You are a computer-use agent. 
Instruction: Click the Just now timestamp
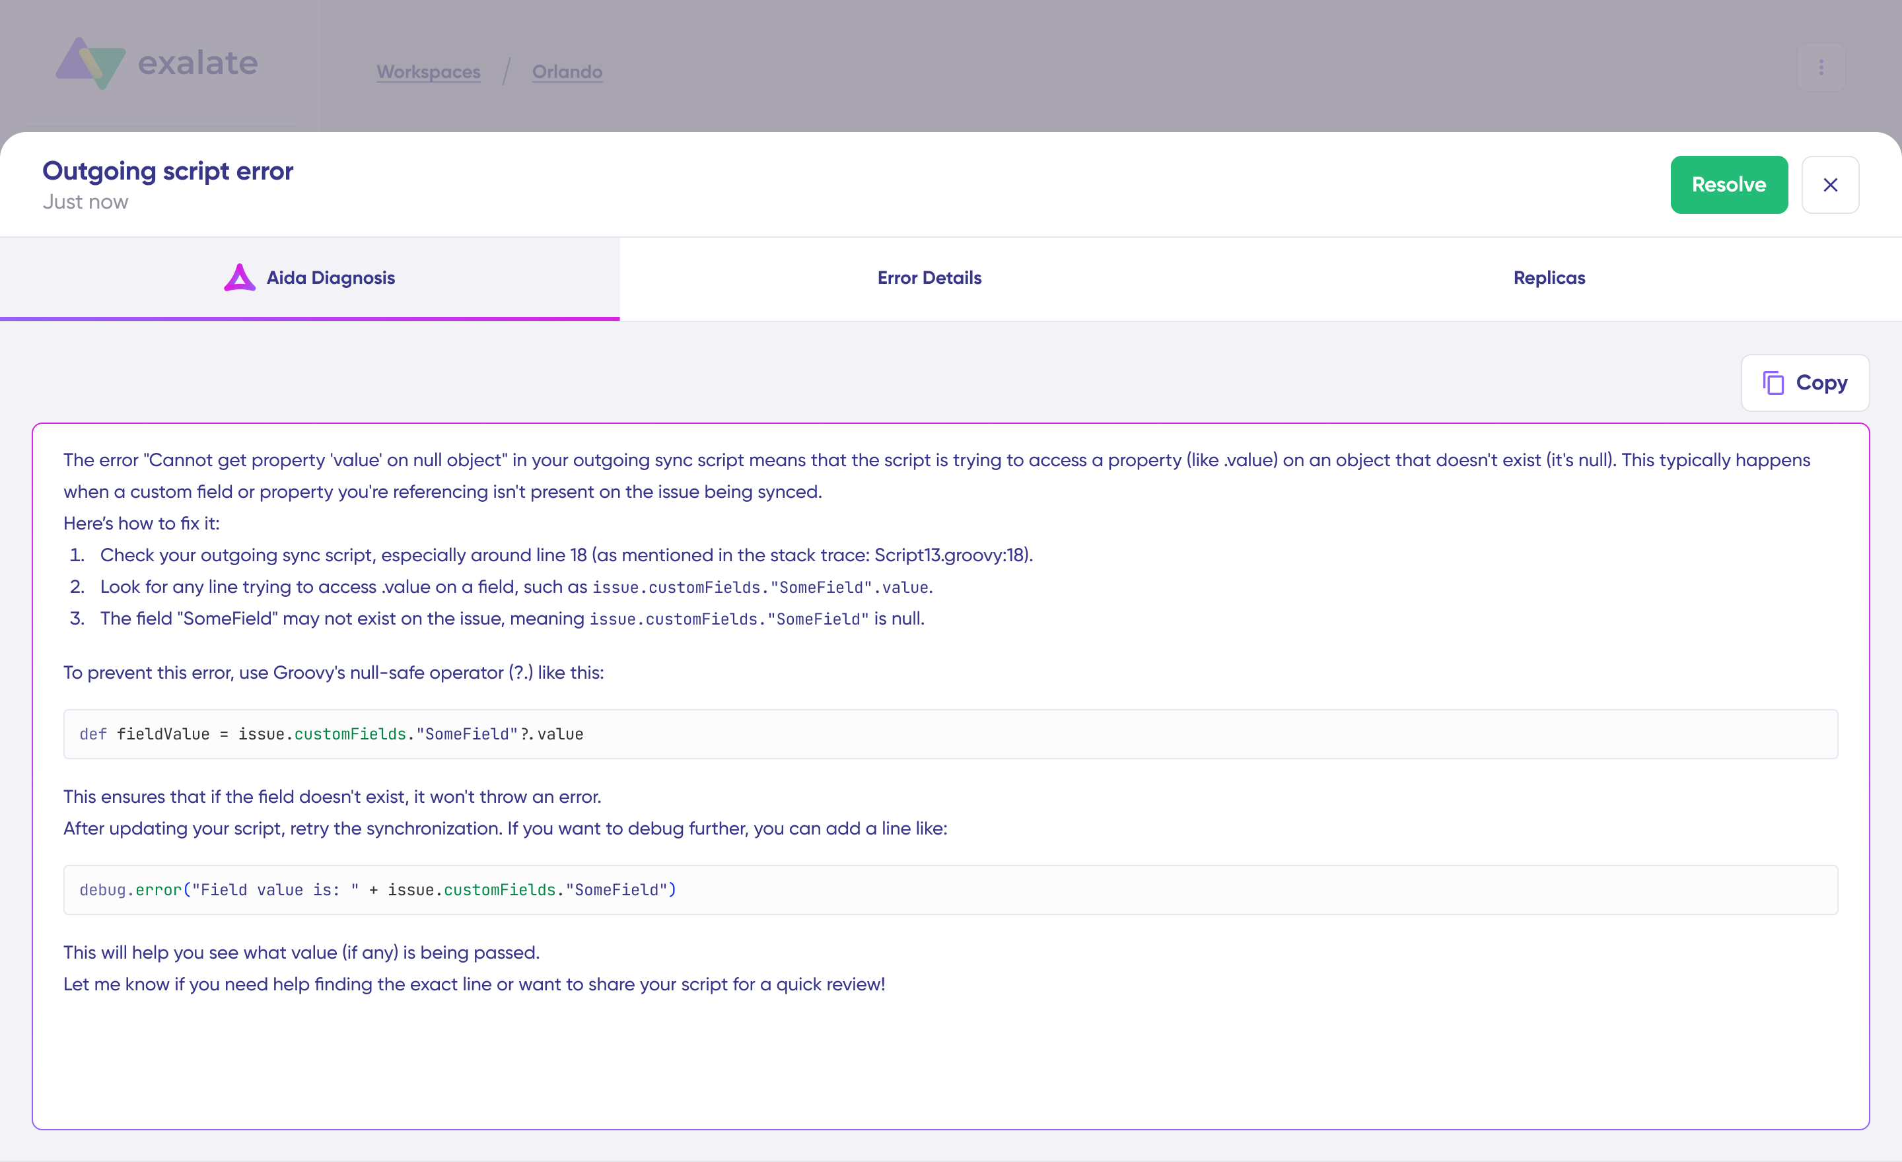[x=85, y=202]
